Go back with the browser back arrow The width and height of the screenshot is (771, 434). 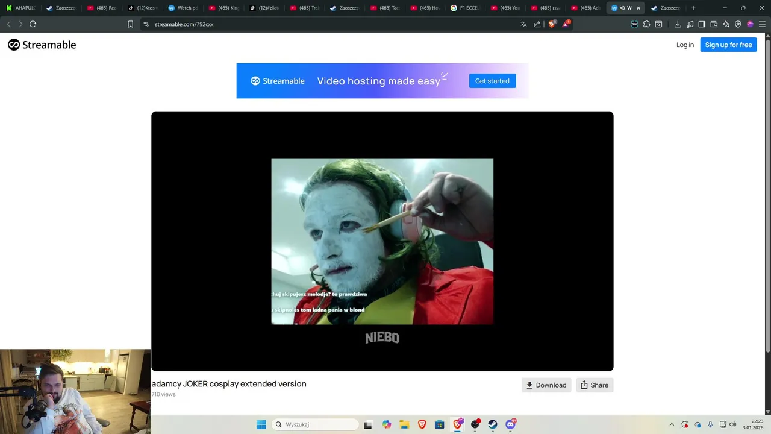click(x=8, y=24)
